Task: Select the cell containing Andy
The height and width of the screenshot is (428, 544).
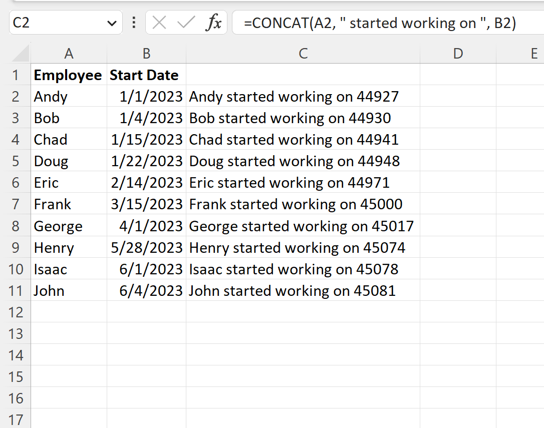Action: (69, 96)
